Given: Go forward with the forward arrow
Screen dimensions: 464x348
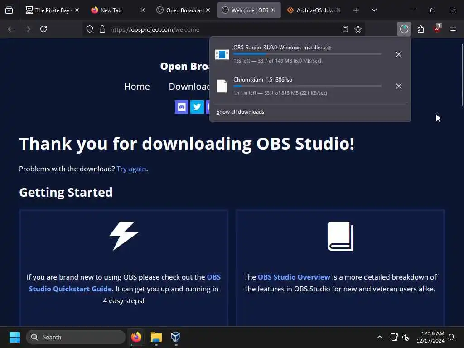Looking at the screenshot, I should click(x=27, y=29).
